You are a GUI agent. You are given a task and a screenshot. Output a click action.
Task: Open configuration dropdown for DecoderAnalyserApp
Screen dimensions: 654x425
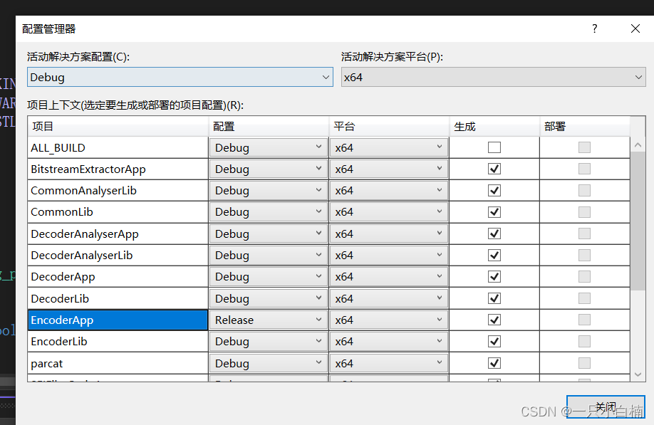[268, 234]
